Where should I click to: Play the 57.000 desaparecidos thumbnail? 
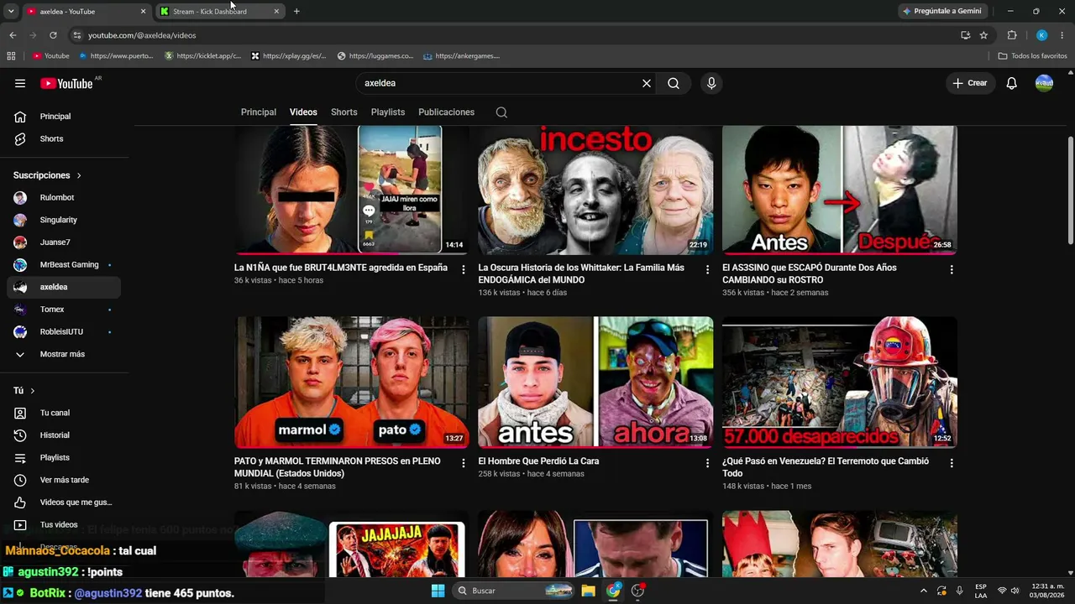point(840,383)
